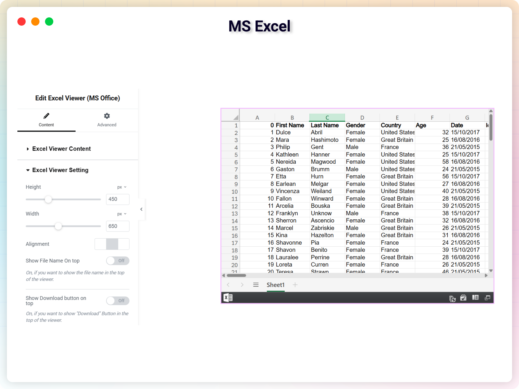Image resolution: width=519 pixels, height=389 pixels.
Task: Select column E header
Action: coord(397,118)
